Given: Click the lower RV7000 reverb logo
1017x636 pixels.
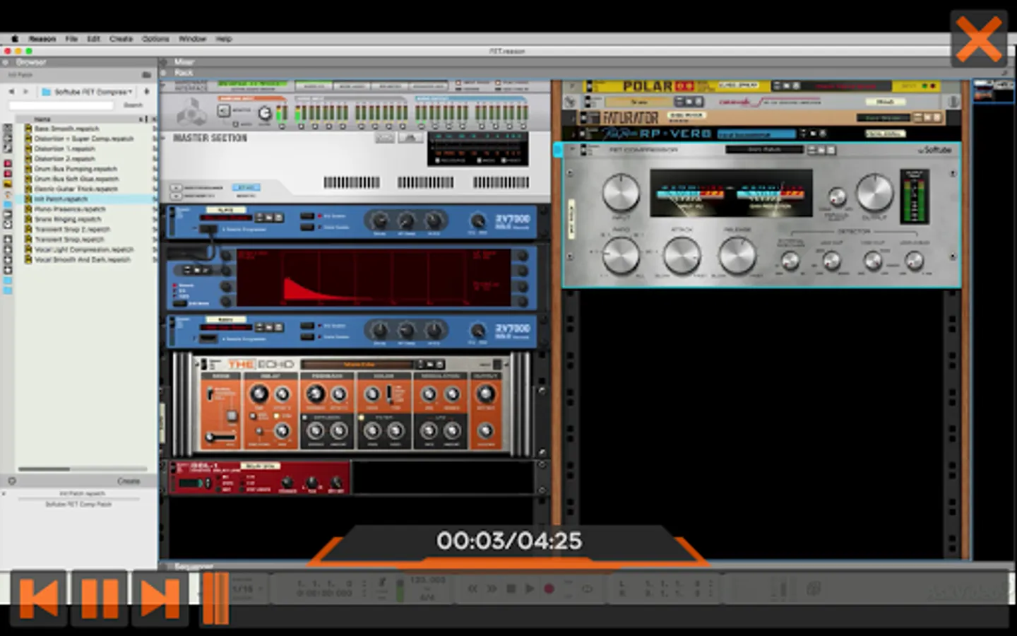Looking at the screenshot, I should [x=512, y=331].
